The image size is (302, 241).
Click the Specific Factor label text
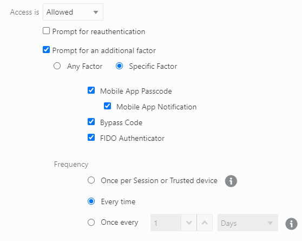click(x=153, y=66)
